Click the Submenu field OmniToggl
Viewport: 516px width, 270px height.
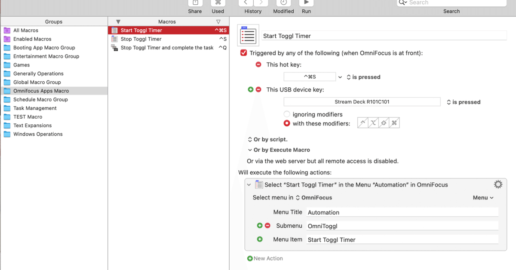[x=402, y=226]
